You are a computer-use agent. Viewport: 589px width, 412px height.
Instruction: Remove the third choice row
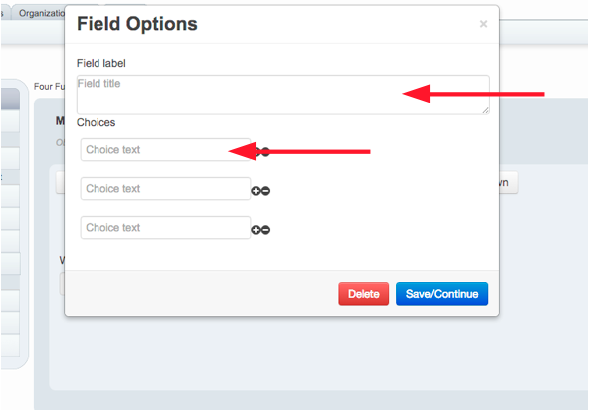pyautogui.click(x=266, y=230)
